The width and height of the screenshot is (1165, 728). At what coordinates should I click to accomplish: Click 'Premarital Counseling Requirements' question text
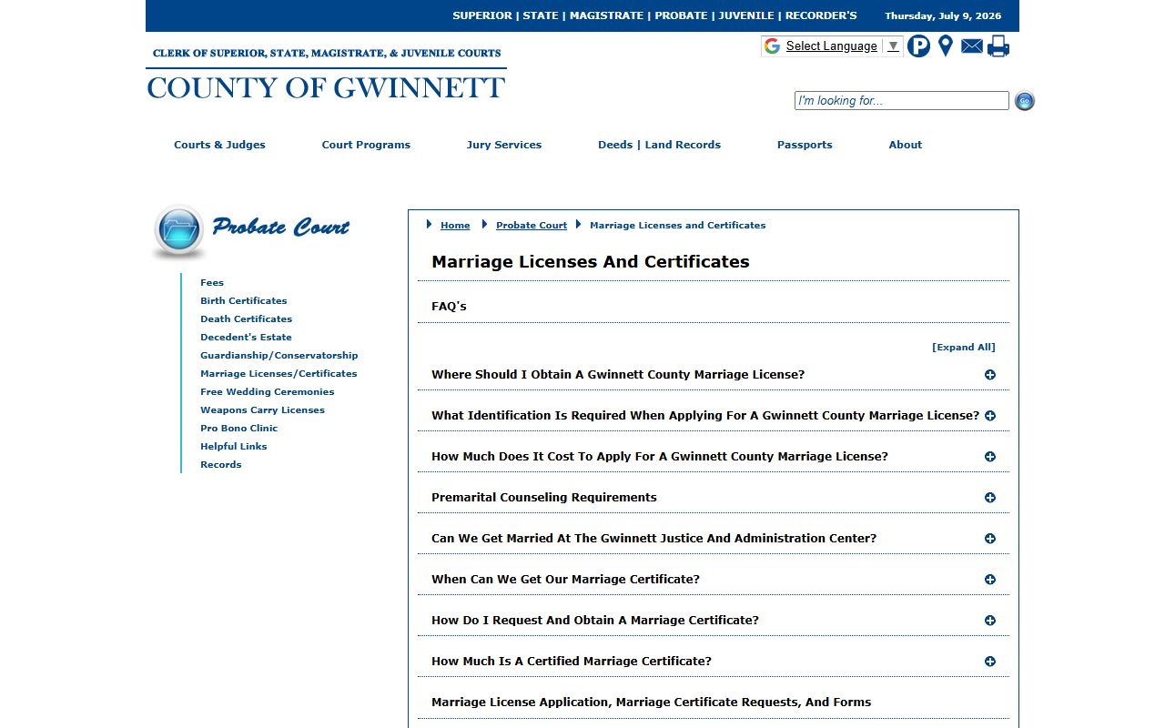coord(544,498)
